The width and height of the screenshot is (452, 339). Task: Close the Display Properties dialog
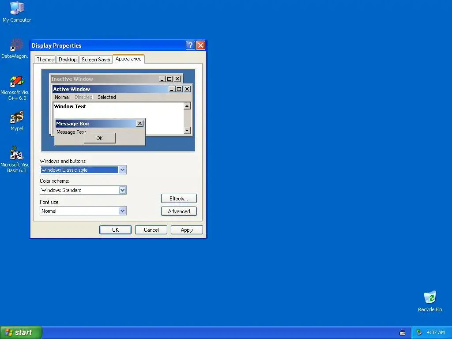click(x=200, y=45)
